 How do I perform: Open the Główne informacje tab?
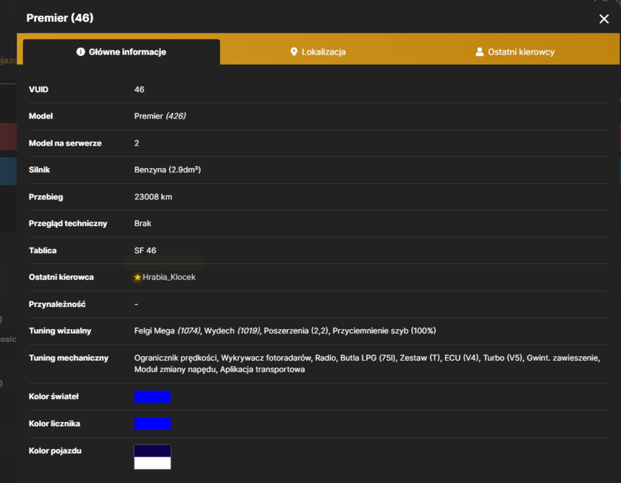121,52
